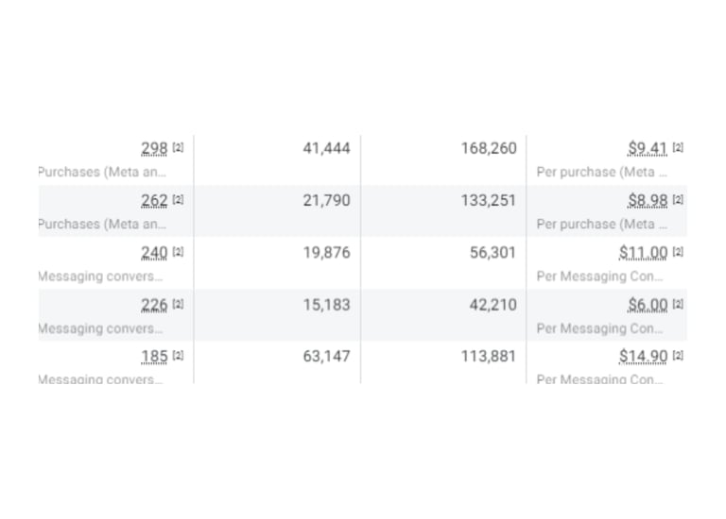
Task: Click the 21,790 cell
Action: point(326,200)
